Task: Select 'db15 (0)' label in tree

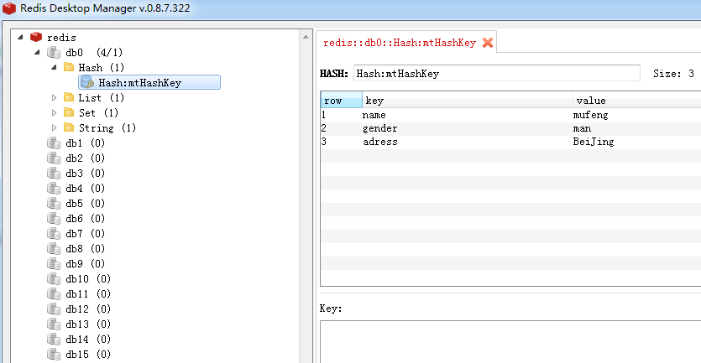Action: (88, 354)
